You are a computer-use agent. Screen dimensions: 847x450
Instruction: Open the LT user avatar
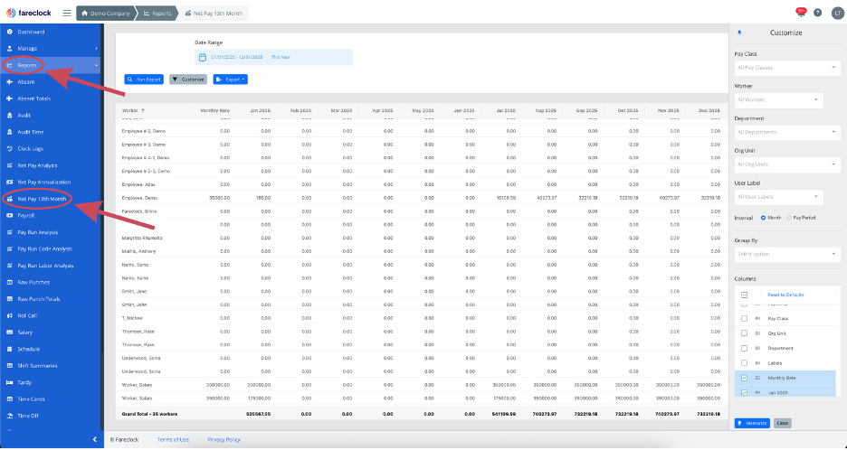point(837,13)
